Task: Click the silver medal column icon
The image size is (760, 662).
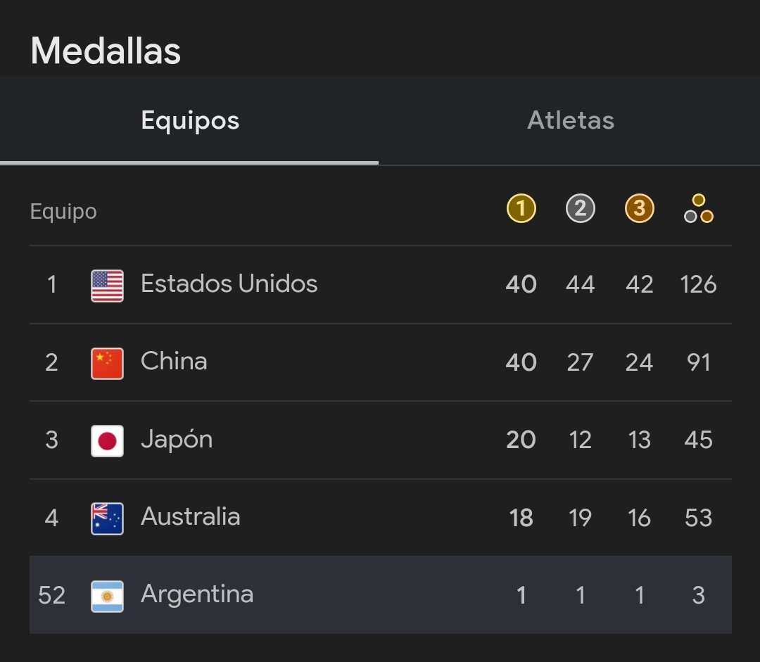Action: pos(580,208)
